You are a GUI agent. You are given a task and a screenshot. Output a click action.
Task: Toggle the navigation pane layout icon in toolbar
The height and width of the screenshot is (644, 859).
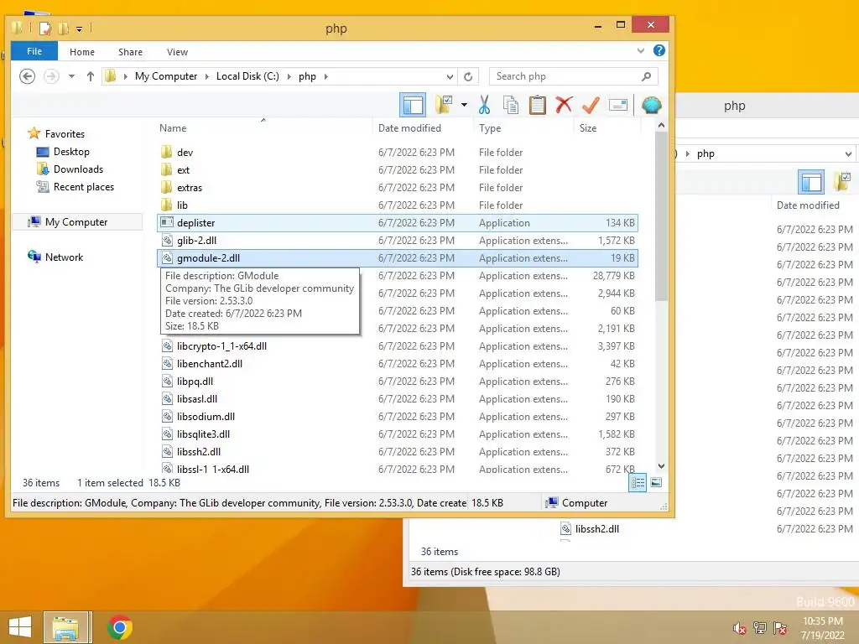(x=413, y=105)
